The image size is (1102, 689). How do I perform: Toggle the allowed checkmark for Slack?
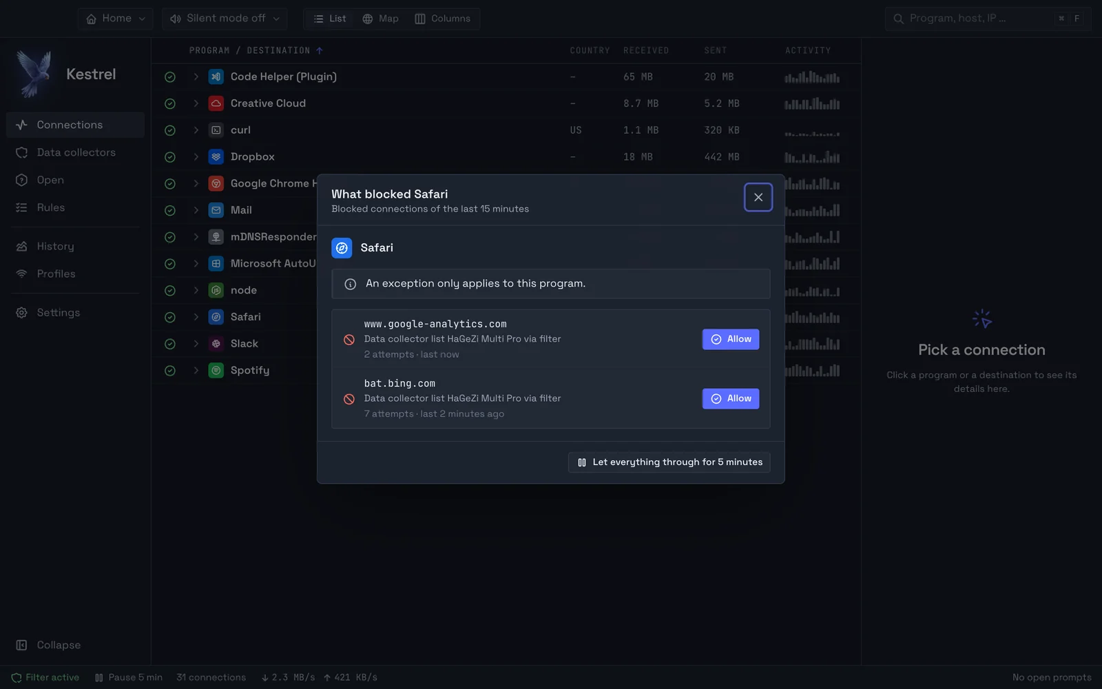[170, 344]
